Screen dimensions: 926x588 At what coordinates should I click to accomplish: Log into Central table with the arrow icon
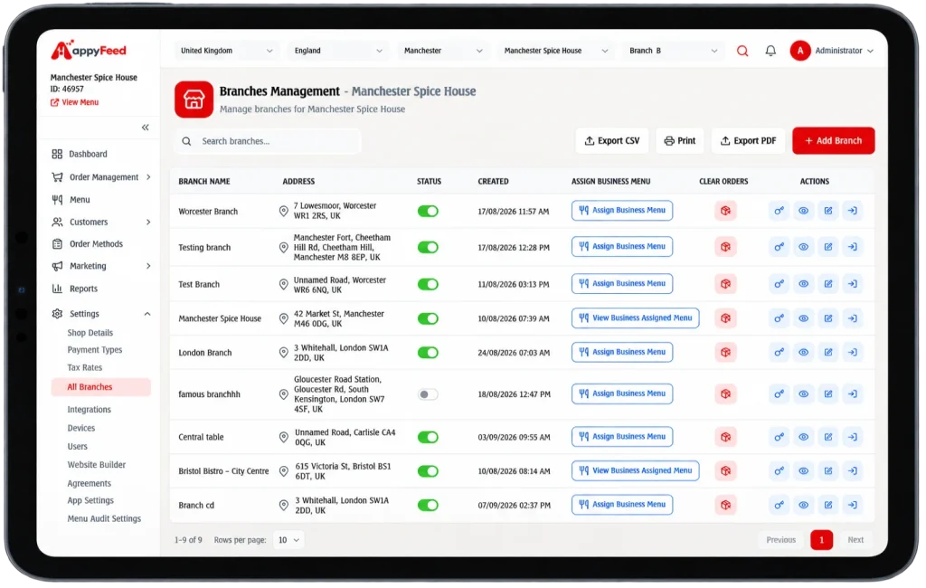click(x=853, y=437)
